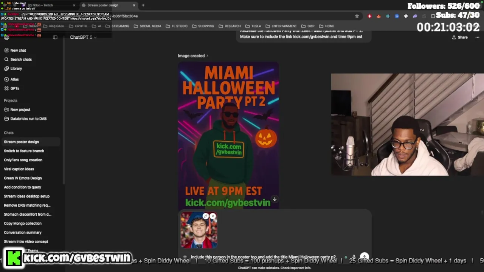This screenshot has height=272, width=484.
Task: Click the teal browser extension icon
Action: click(388, 16)
